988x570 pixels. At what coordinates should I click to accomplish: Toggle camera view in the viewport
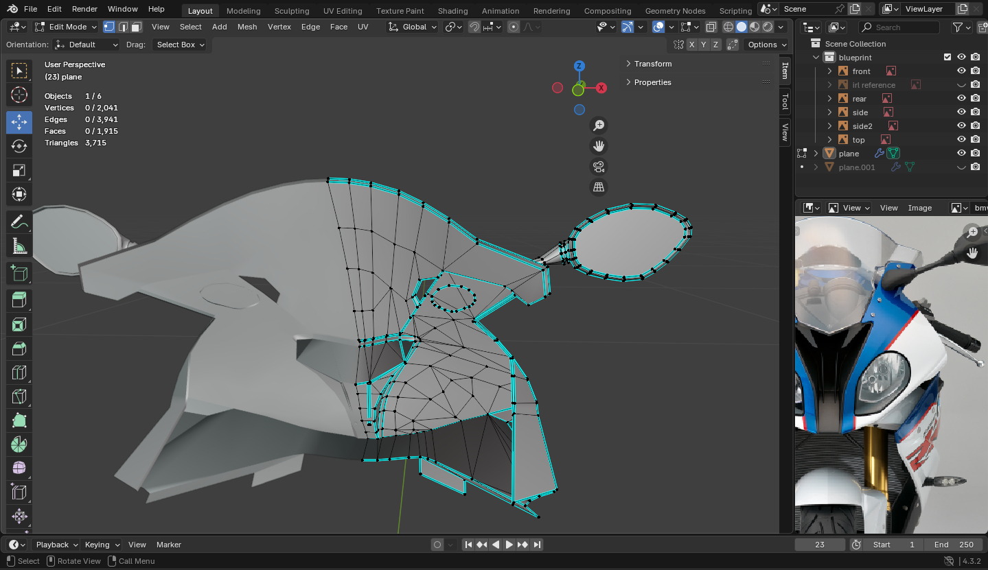tap(599, 167)
